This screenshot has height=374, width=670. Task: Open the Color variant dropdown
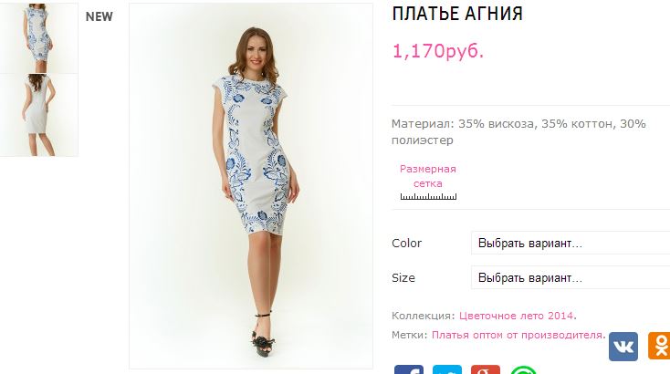(571, 243)
